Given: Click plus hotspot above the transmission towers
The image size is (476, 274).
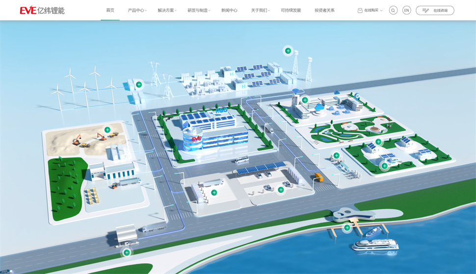Looking at the screenshot, I should point(288,51).
